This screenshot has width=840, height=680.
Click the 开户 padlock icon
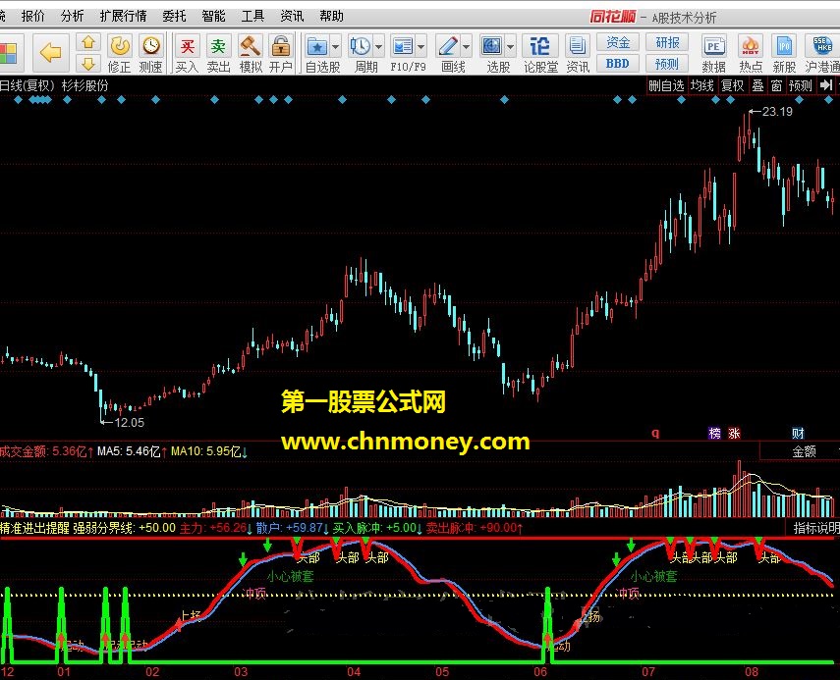click(281, 46)
